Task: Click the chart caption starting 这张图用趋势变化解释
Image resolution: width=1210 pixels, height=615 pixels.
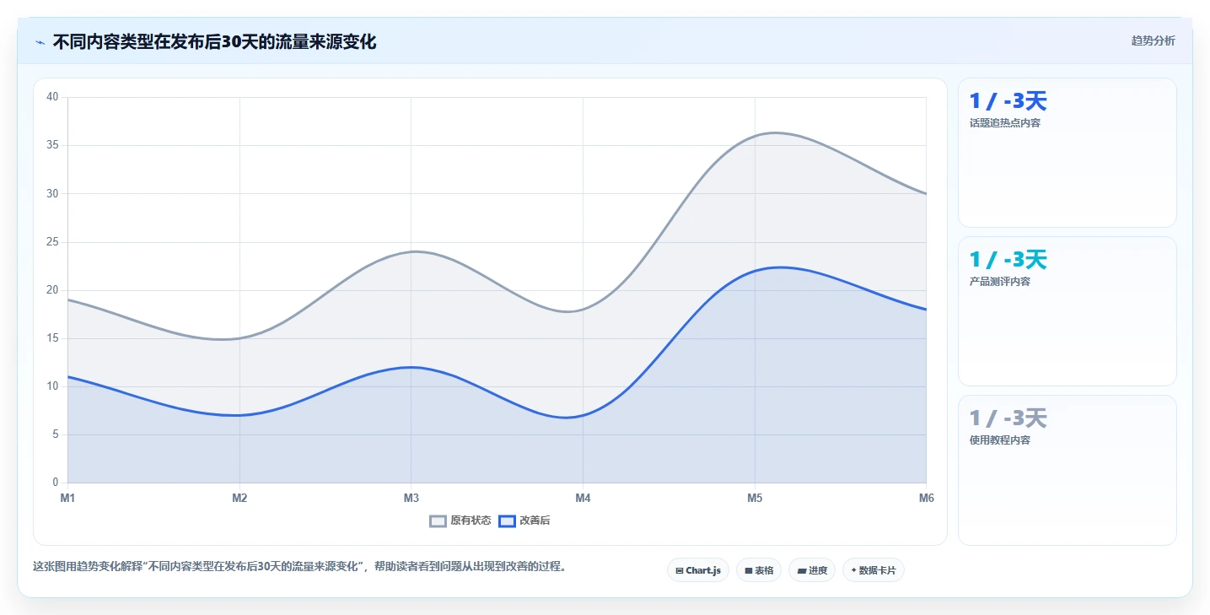Action: click(302, 566)
